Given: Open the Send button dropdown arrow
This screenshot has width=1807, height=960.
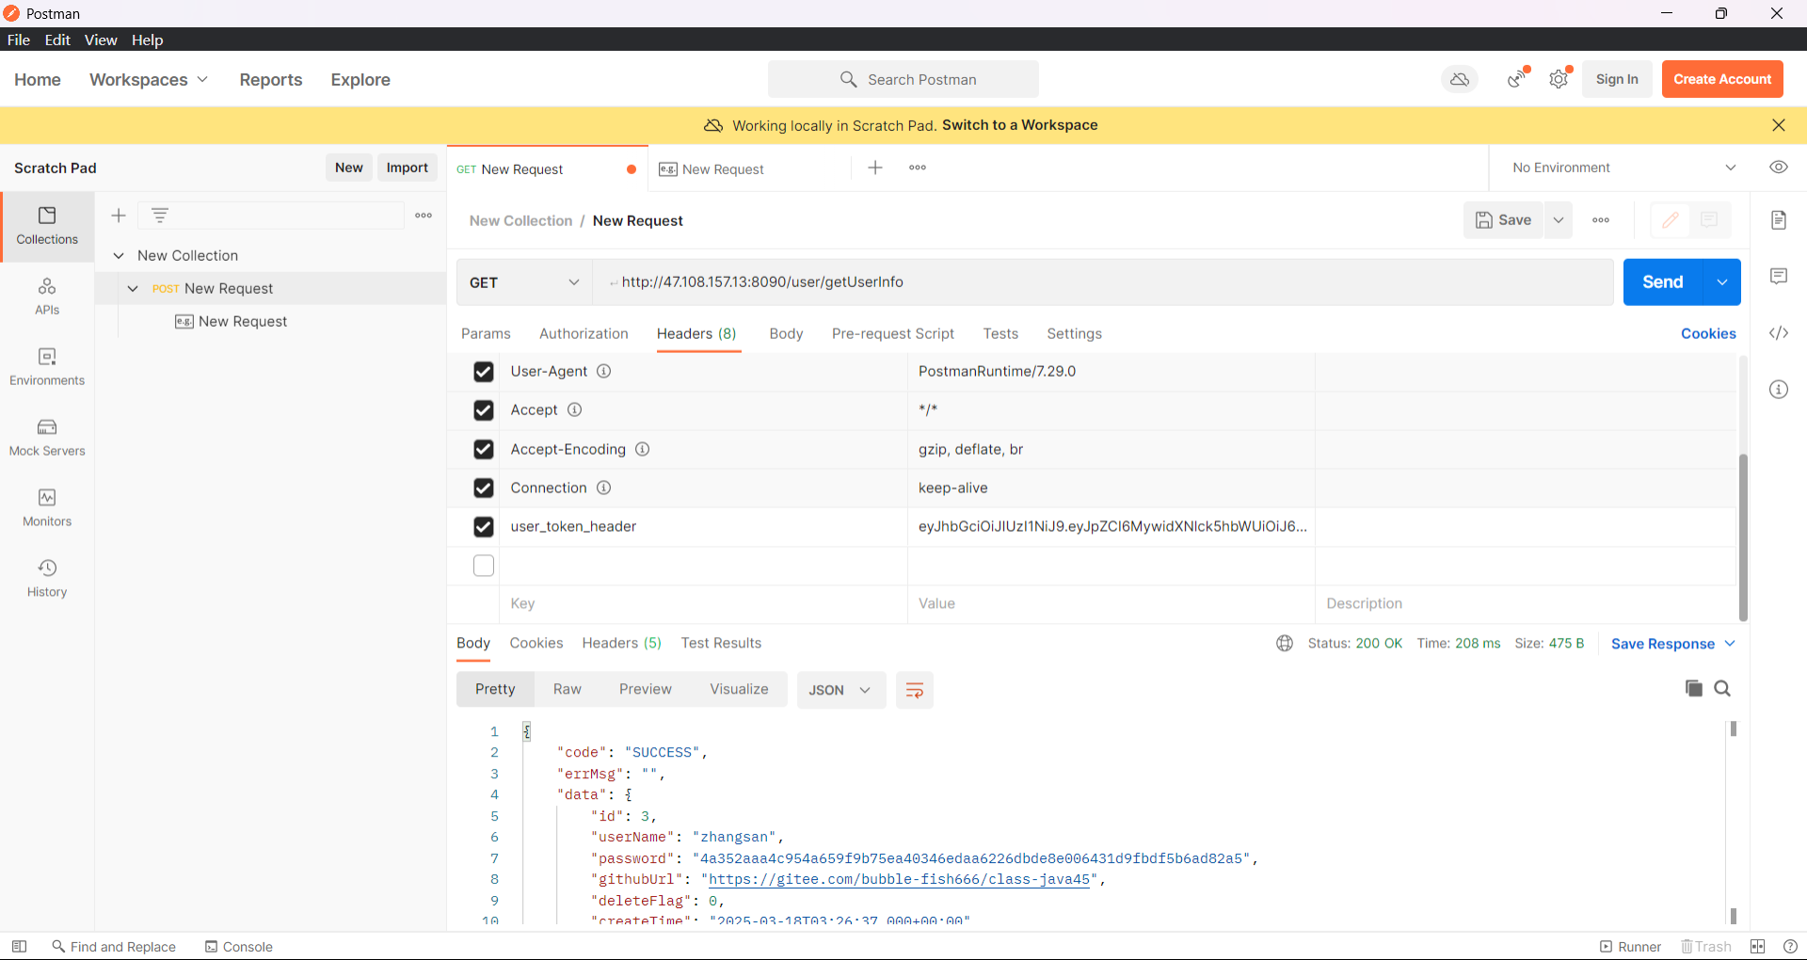Looking at the screenshot, I should coord(1721,282).
